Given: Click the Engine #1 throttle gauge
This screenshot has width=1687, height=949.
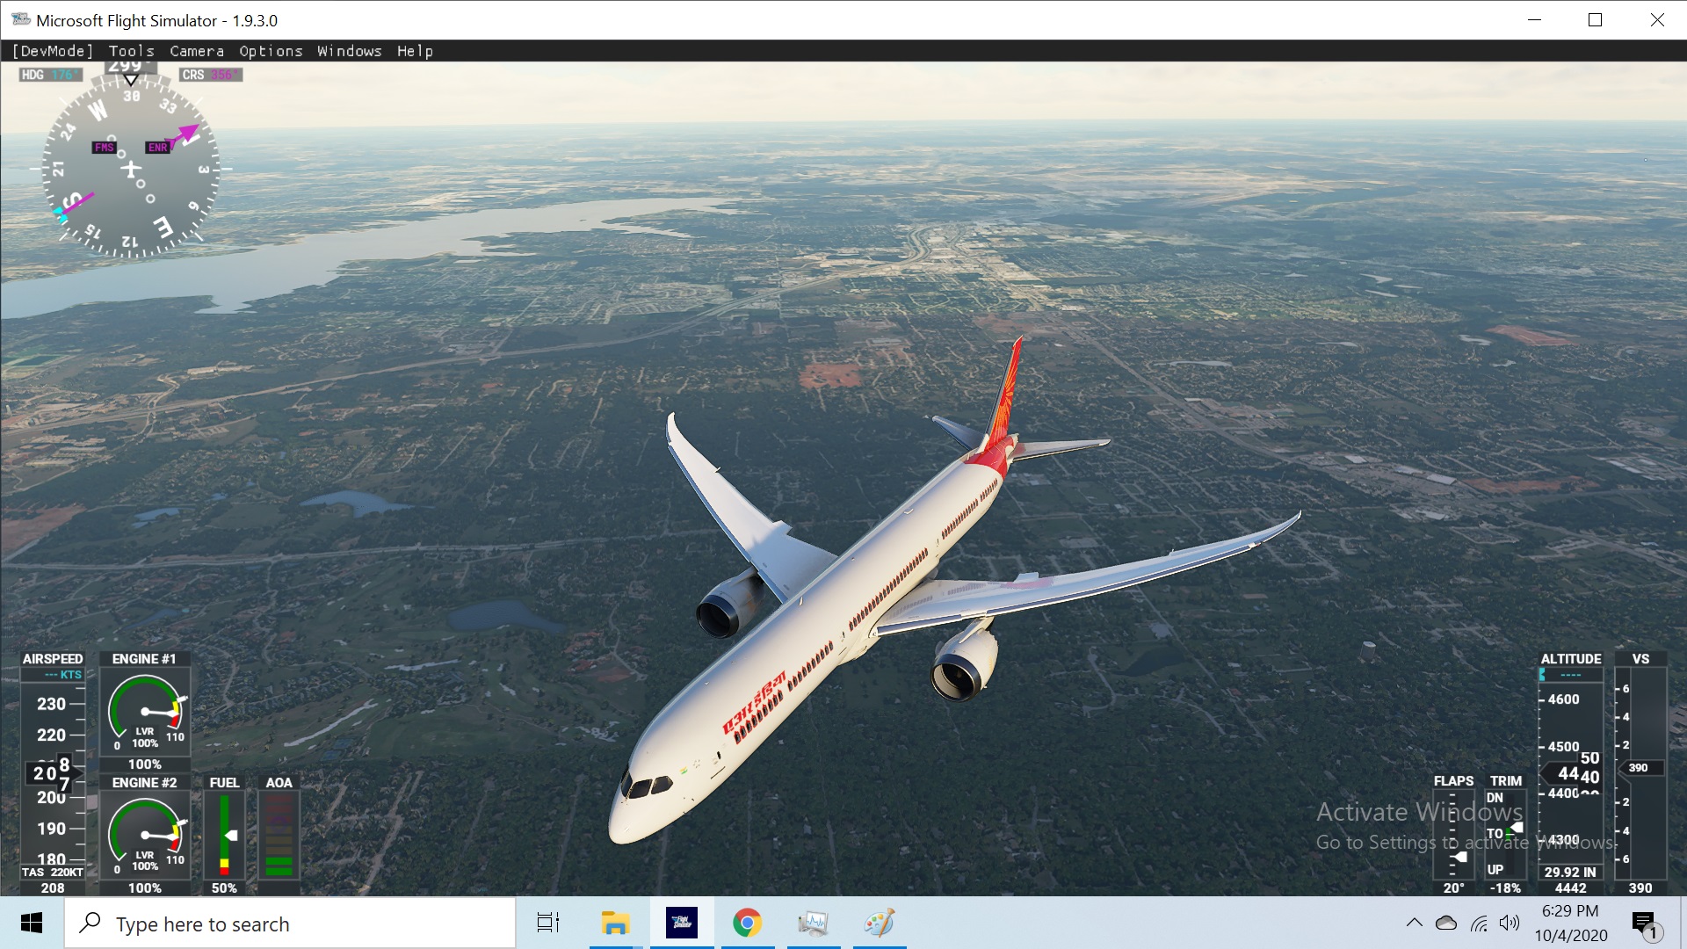Looking at the screenshot, I should [145, 712].
